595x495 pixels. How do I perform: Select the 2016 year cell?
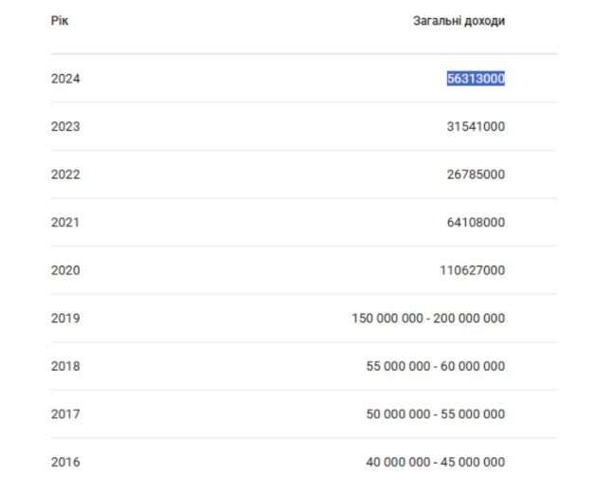point(65,463)
